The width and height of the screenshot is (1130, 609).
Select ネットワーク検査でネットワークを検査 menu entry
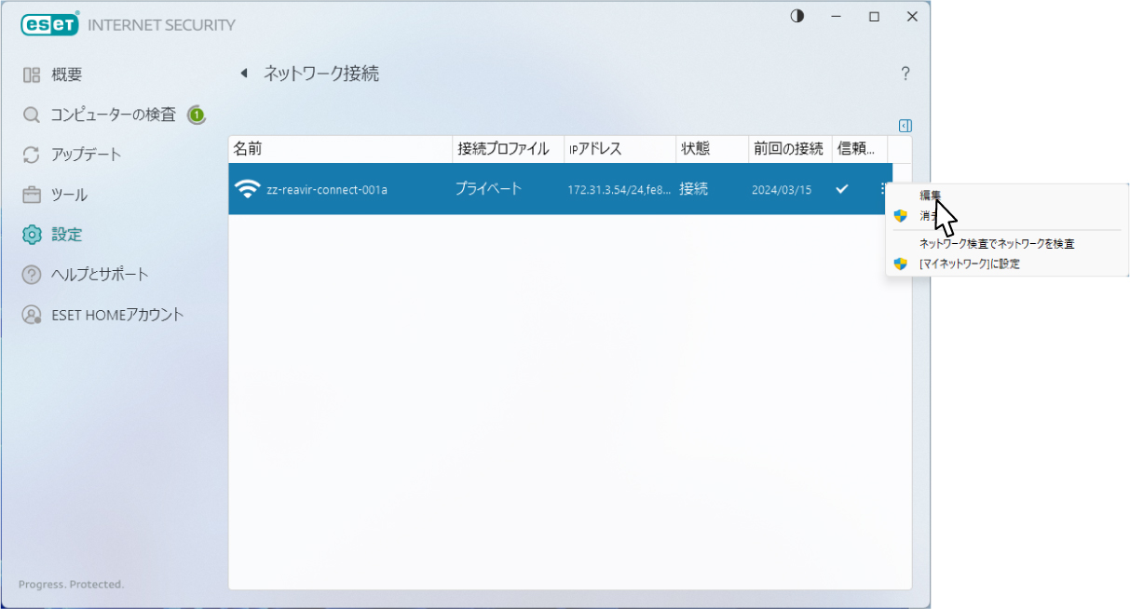pos(997,244)
